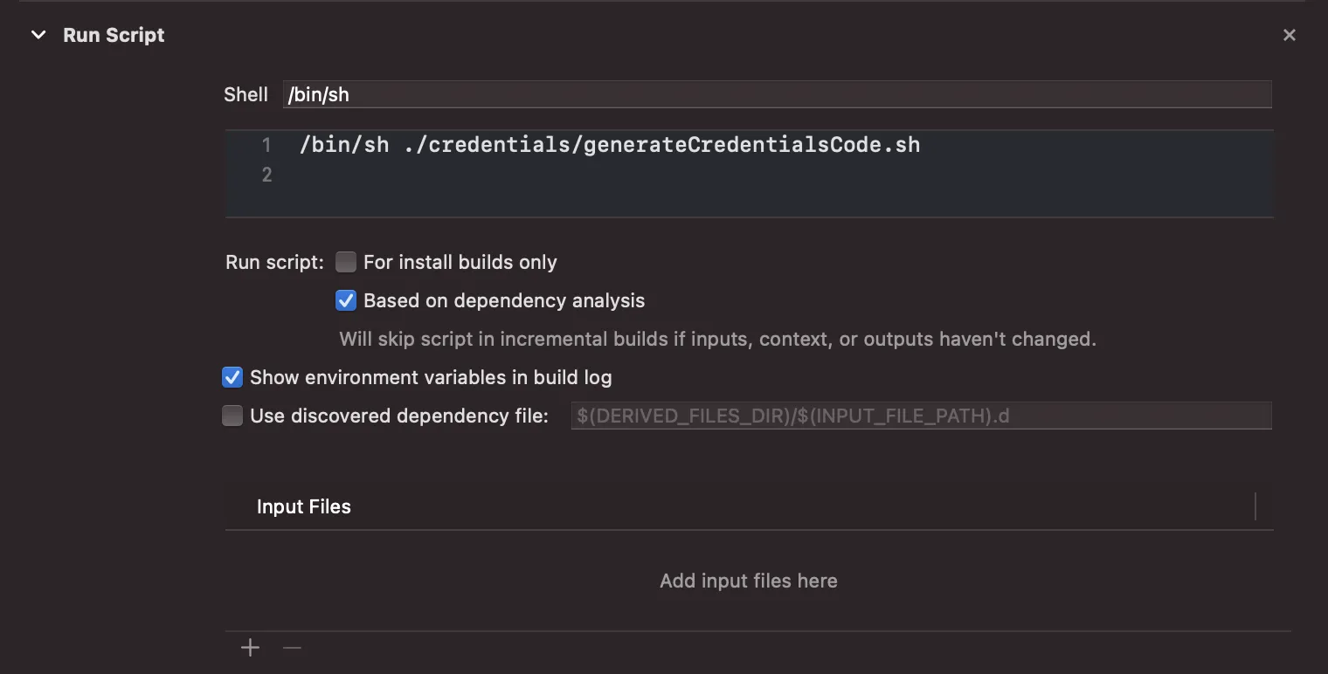Select line number 1 in editor gutter
The width and height of the screenshot is (1328, 674).
coord(266,145)
